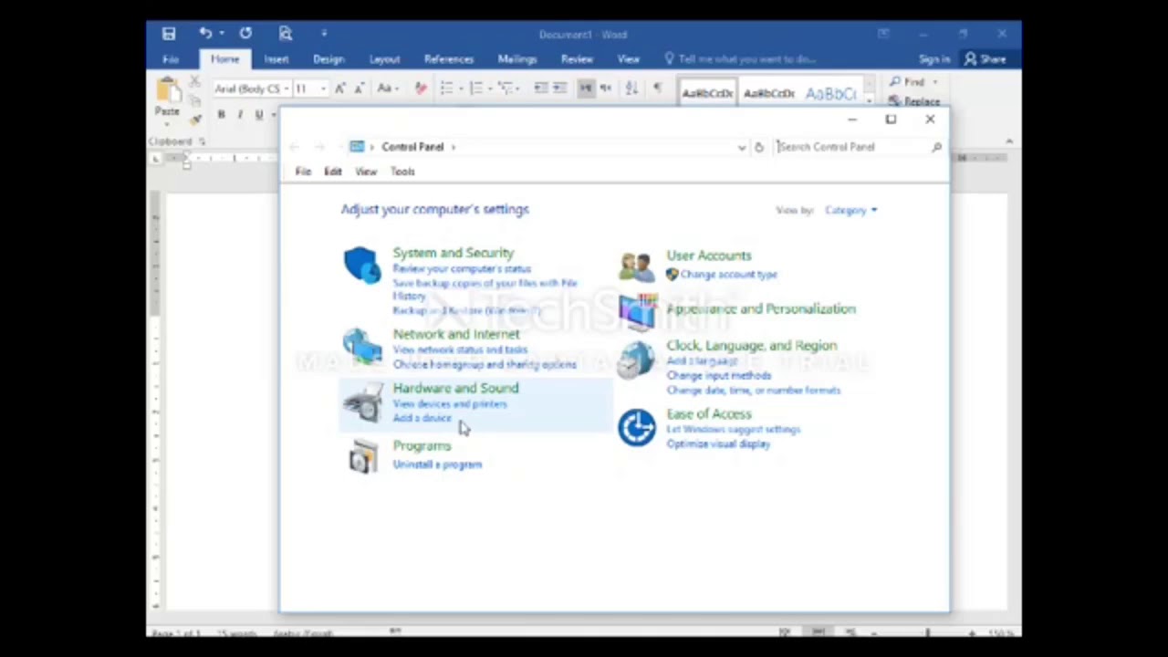Viewport: 1168px width, 657px height.
Task: Open the Hardware and Sound category
Action: click(455, 388)
